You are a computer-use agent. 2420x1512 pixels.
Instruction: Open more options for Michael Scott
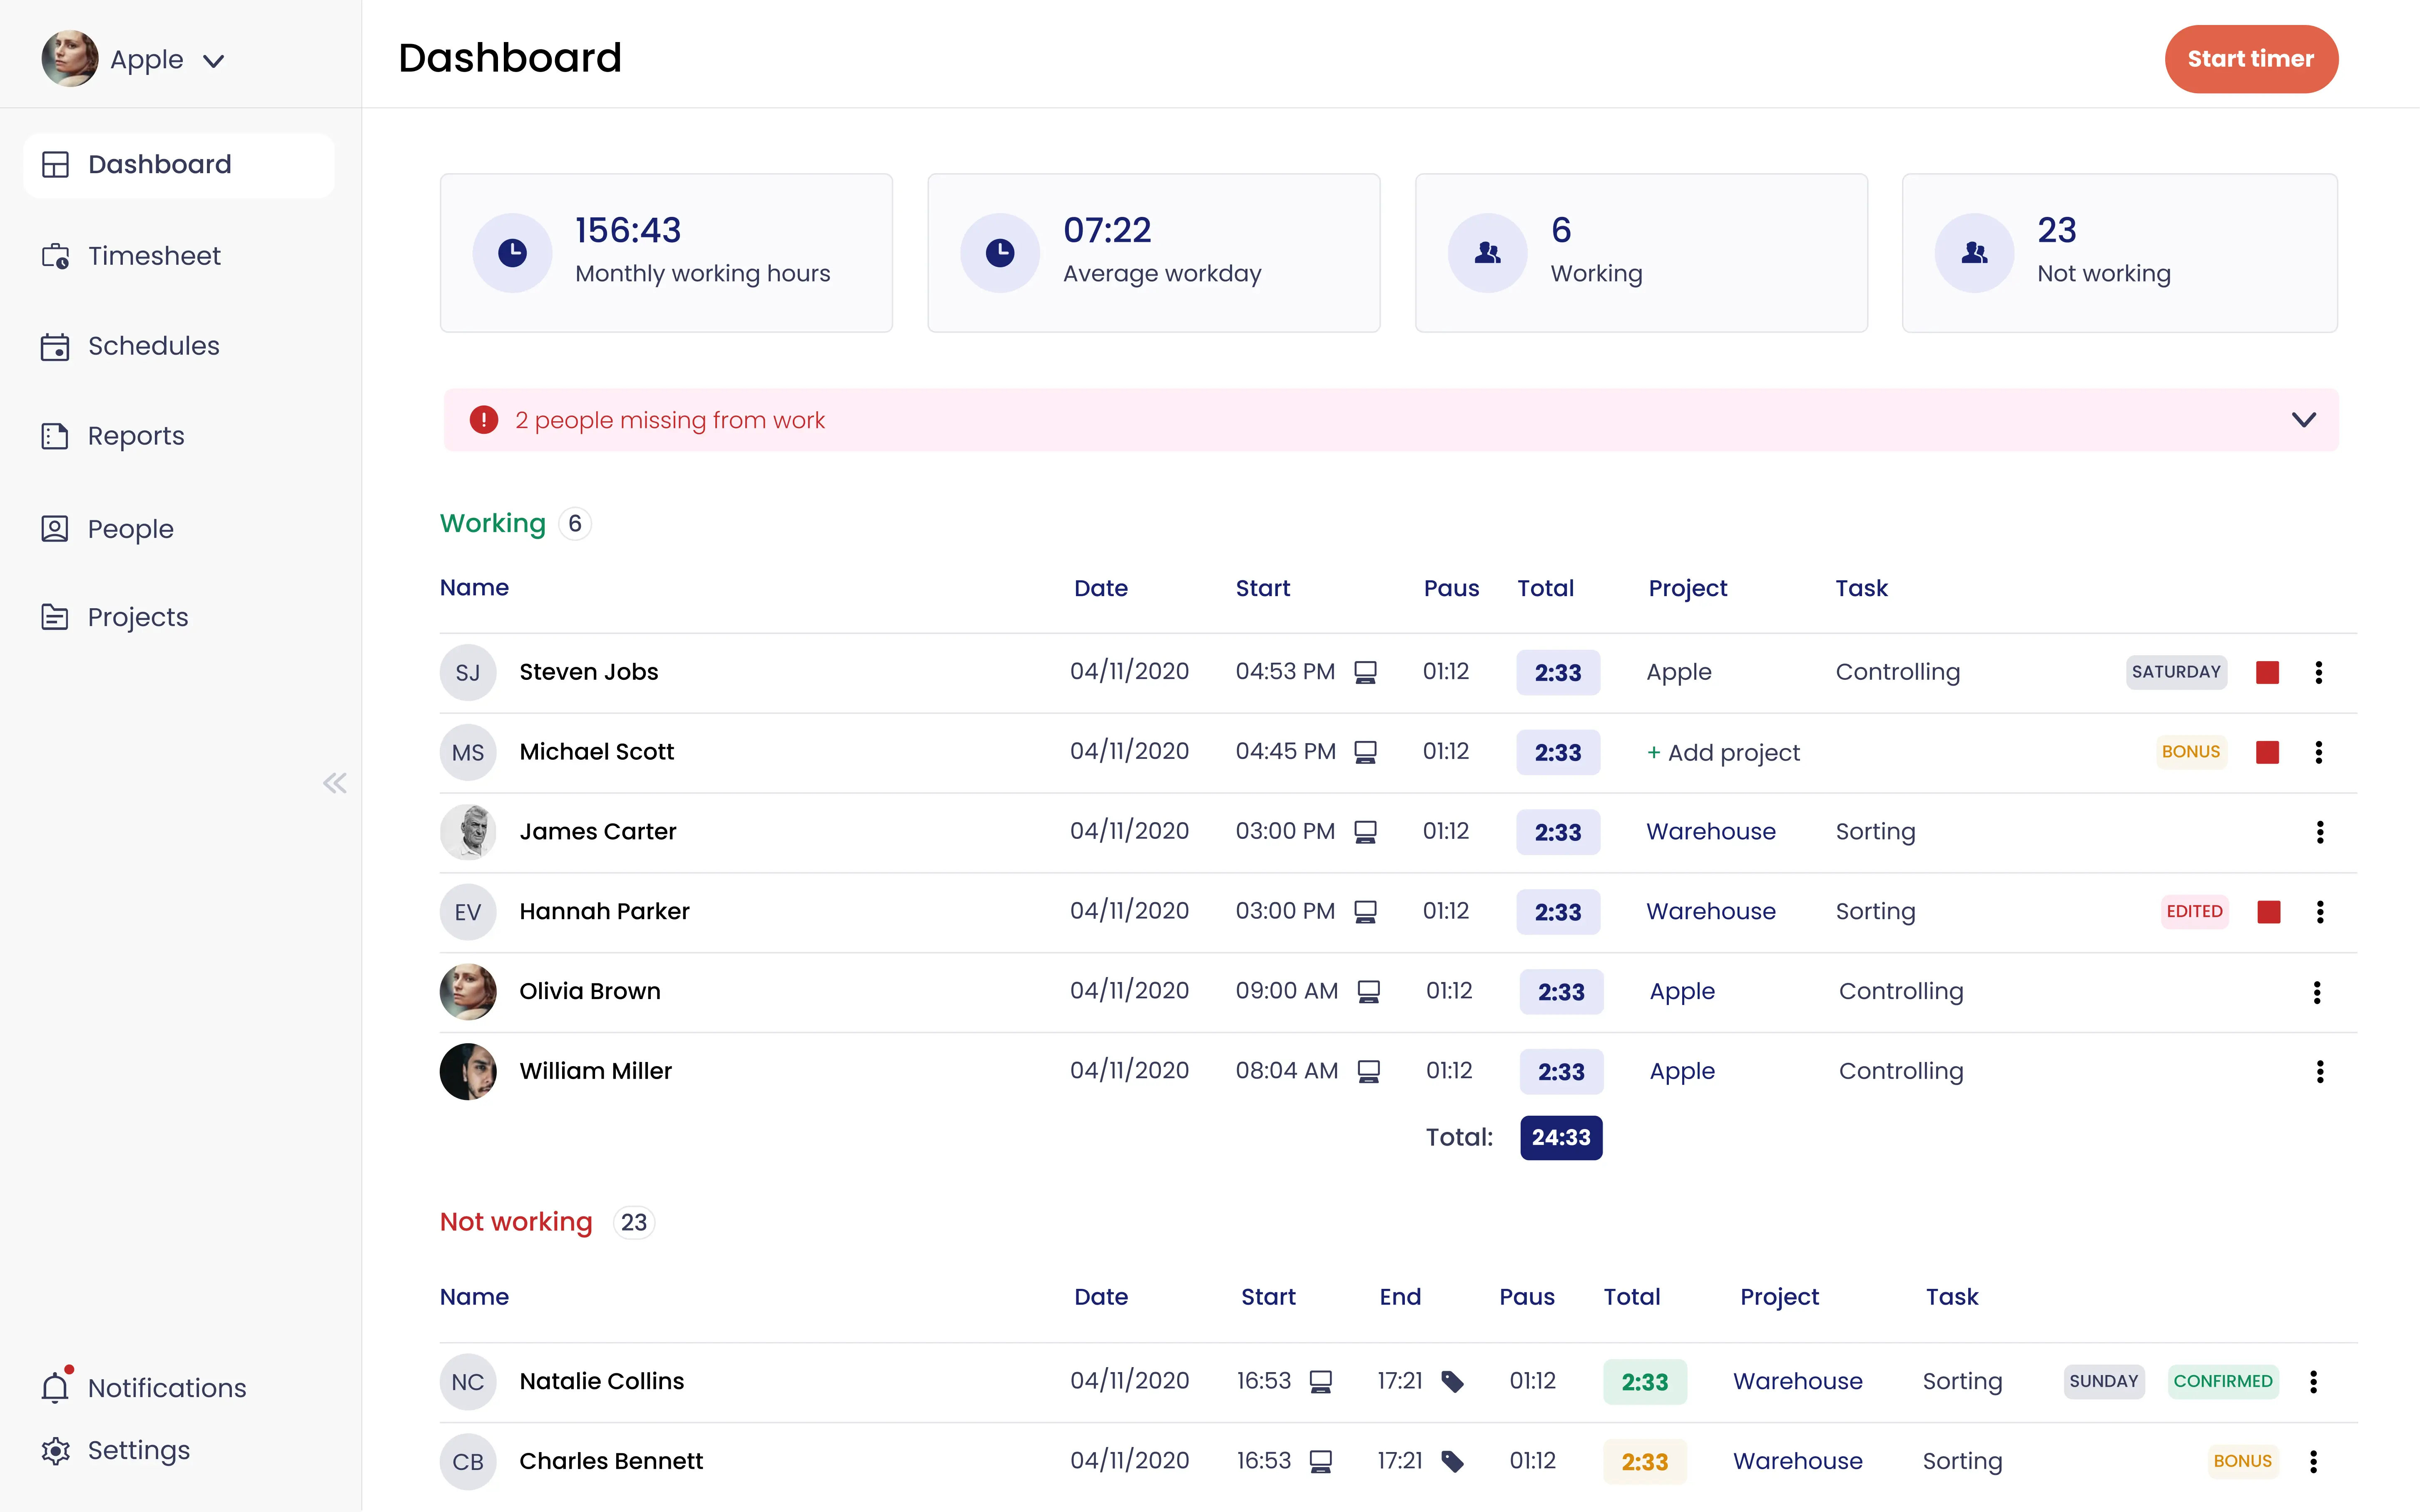tap(2318, 752)
